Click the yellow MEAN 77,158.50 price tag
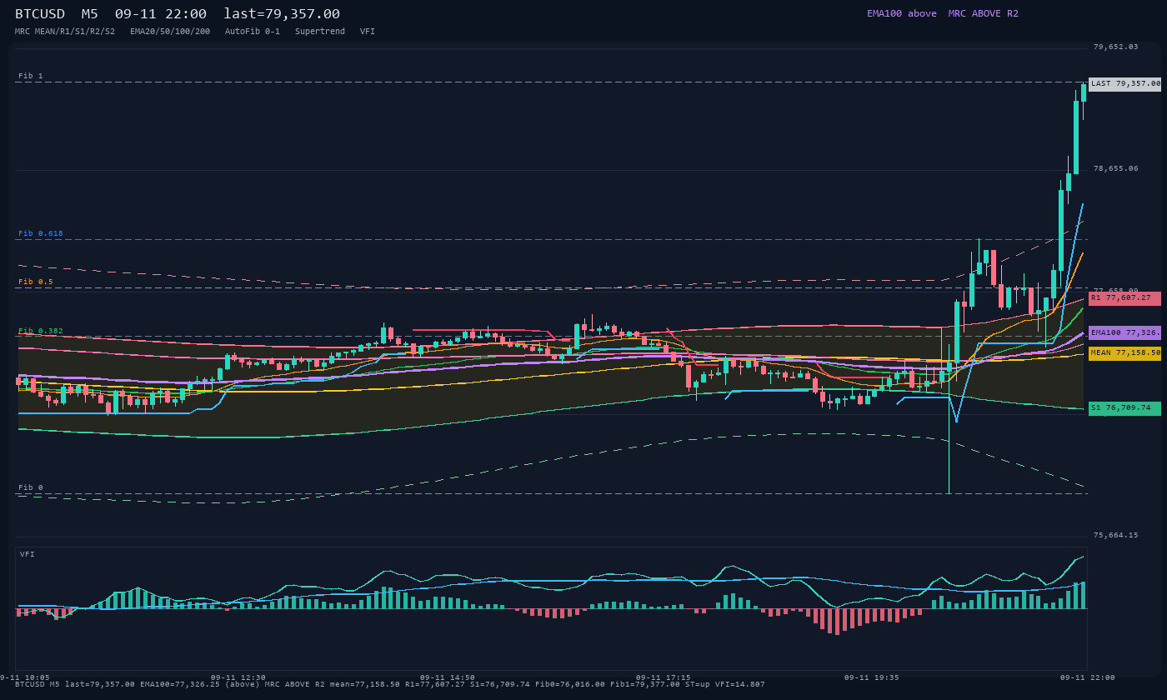The height and width of the screenshot is (700, 1167). click(x=1124, y=353)
